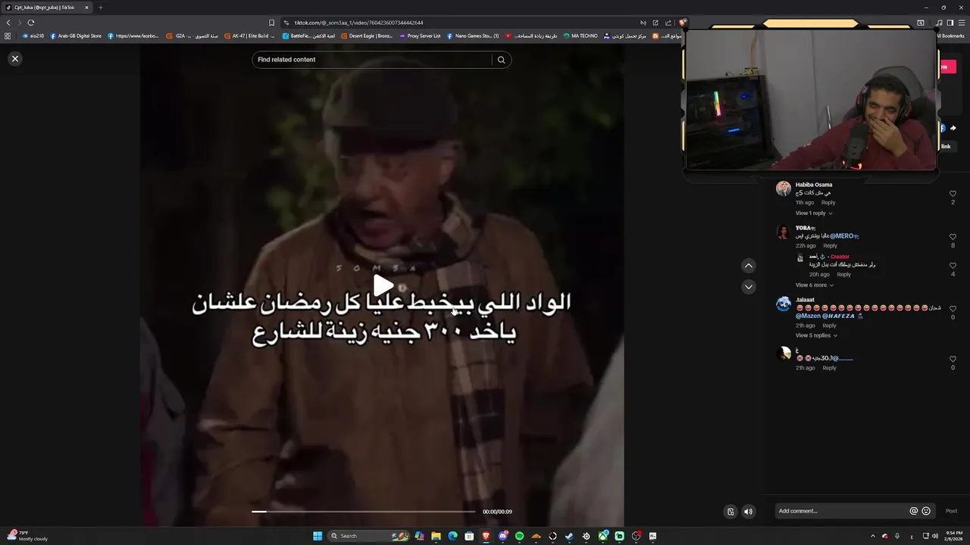Insert a mention with the @ icon
970x545 pixels.
tap(913, 511)
